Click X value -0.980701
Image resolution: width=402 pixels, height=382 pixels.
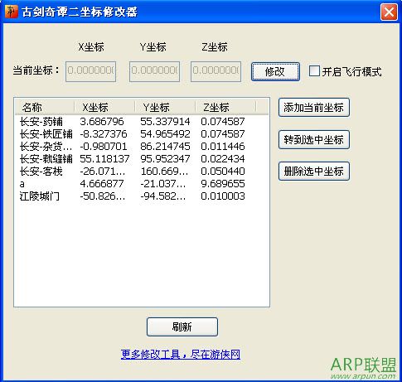point(104,147)
